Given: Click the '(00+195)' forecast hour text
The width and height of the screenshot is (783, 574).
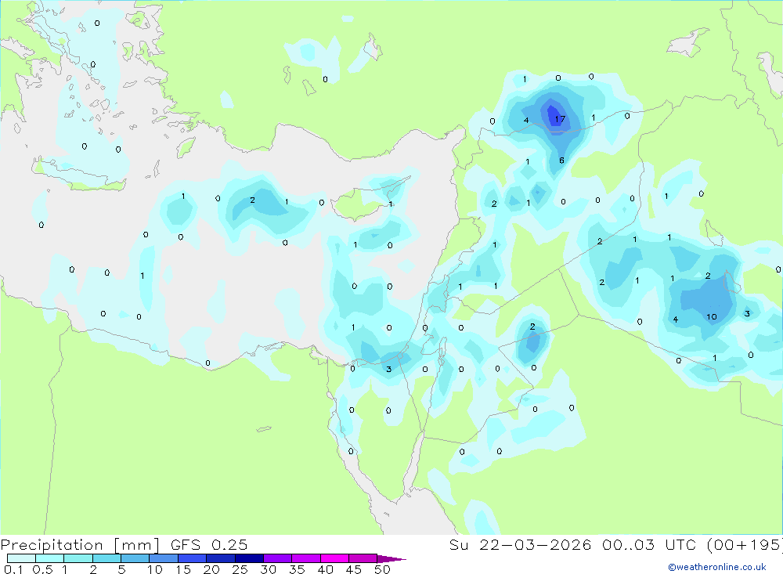Looking at the screenshot, I should (x=744, y=545).
